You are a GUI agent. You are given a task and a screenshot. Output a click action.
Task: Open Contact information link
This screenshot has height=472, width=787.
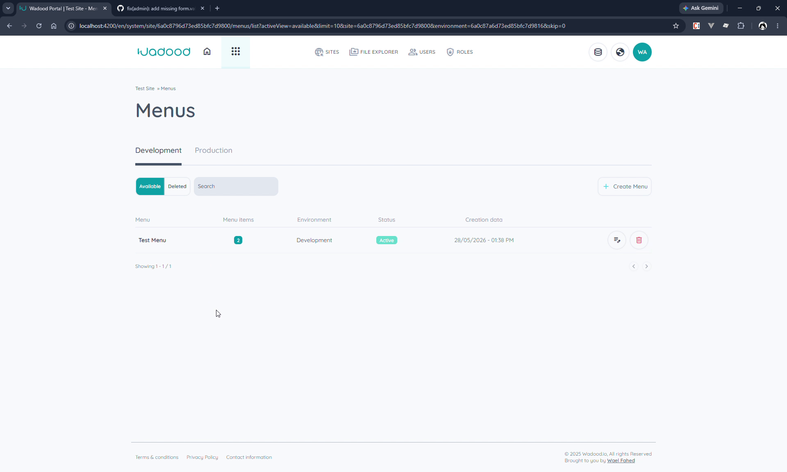[249, 457]
